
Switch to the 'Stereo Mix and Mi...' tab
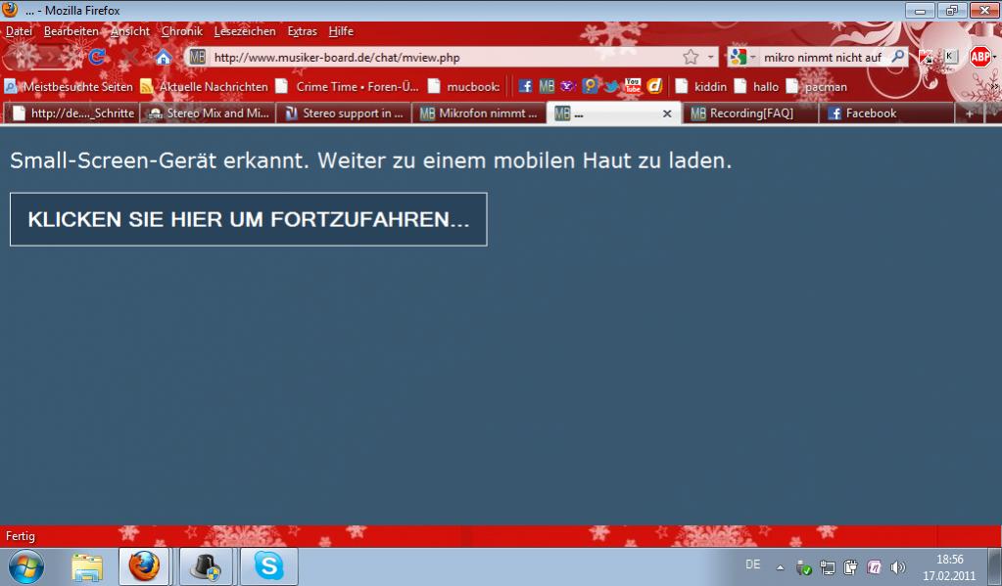pyautogui.click(x=208, y=113)
